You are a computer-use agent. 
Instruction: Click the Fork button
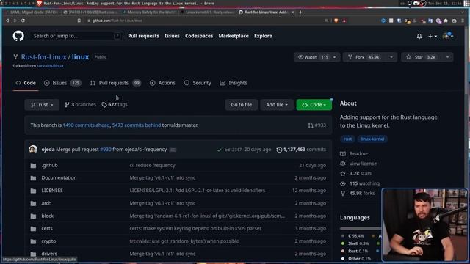tap(364, 57)
